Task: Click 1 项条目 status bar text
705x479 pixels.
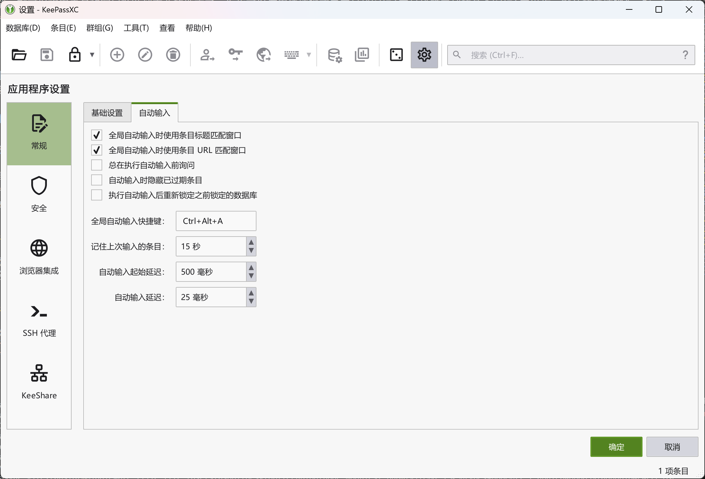Action: [673, 471]
